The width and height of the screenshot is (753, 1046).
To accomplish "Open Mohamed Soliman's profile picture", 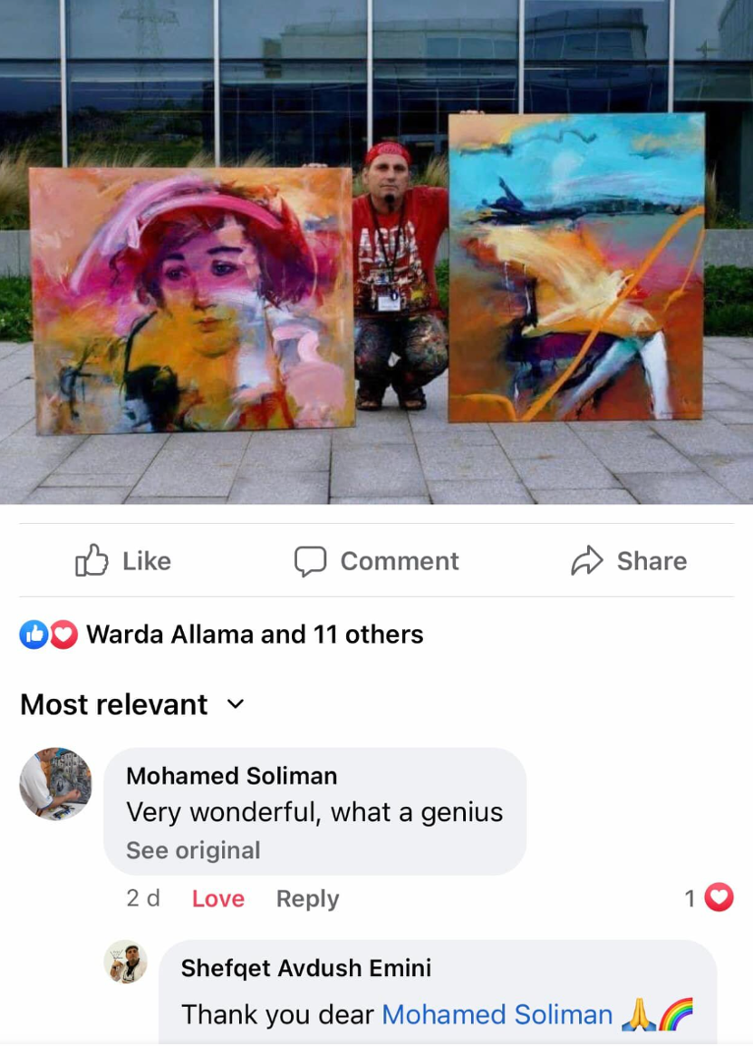I will 55,784.
